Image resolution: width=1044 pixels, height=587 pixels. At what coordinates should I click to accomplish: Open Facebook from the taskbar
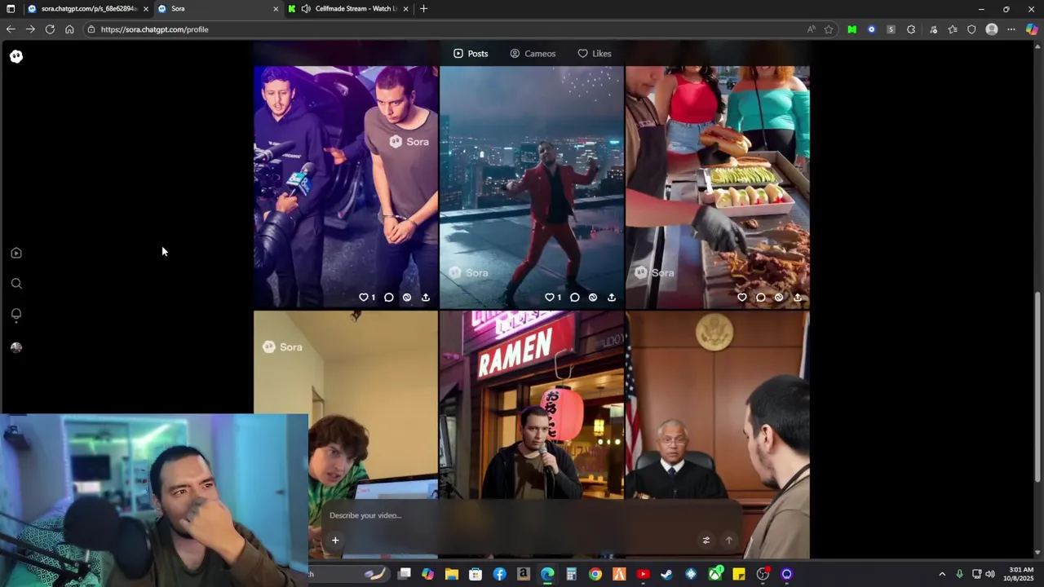499,575
